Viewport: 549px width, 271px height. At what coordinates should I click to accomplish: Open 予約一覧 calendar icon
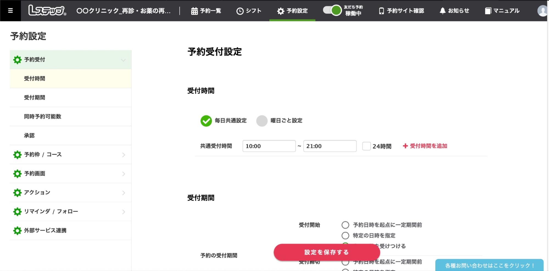194,11
